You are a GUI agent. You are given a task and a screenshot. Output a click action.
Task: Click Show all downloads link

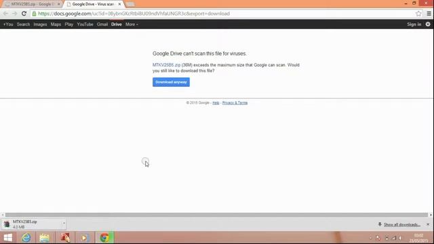[x=402, y=224]
